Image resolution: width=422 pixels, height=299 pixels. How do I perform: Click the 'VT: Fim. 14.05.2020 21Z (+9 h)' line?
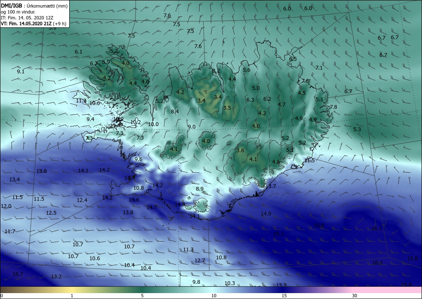point(34,23)
